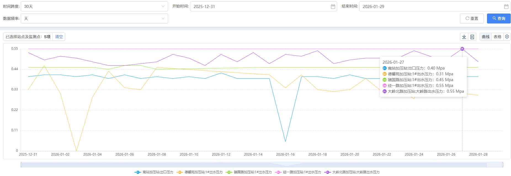Select the 曲线 curve view tab

(486, 37)
